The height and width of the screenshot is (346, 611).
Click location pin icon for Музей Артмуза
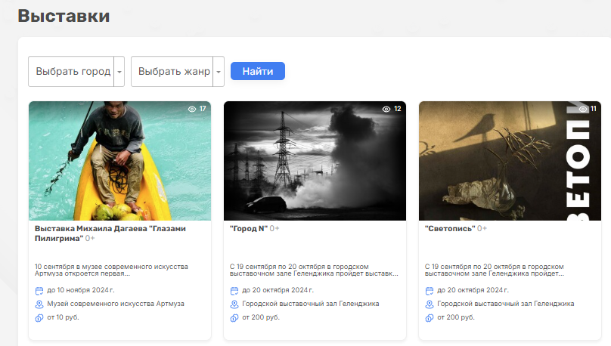click(39, 304)
